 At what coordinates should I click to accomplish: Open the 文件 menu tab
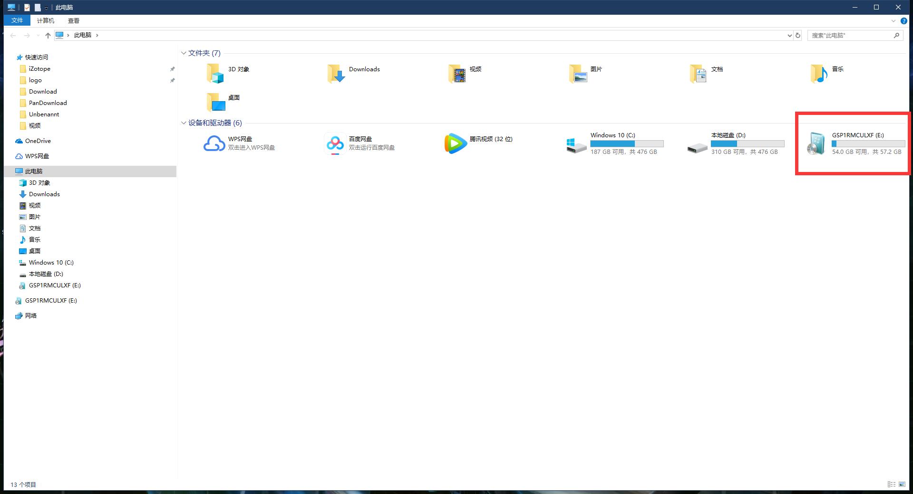click(x=17, y=20)
